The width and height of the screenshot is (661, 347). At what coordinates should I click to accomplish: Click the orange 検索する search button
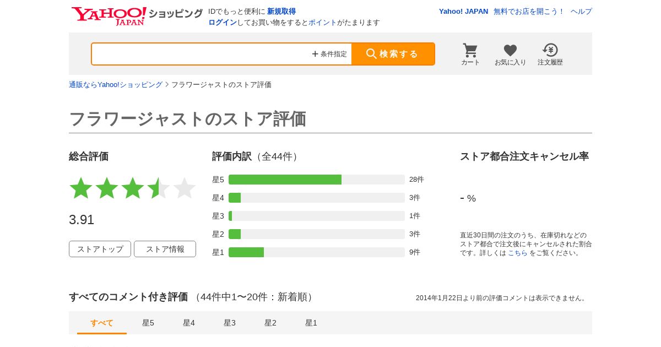393,54
